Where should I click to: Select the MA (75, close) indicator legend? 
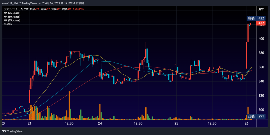tap(12, 20)
